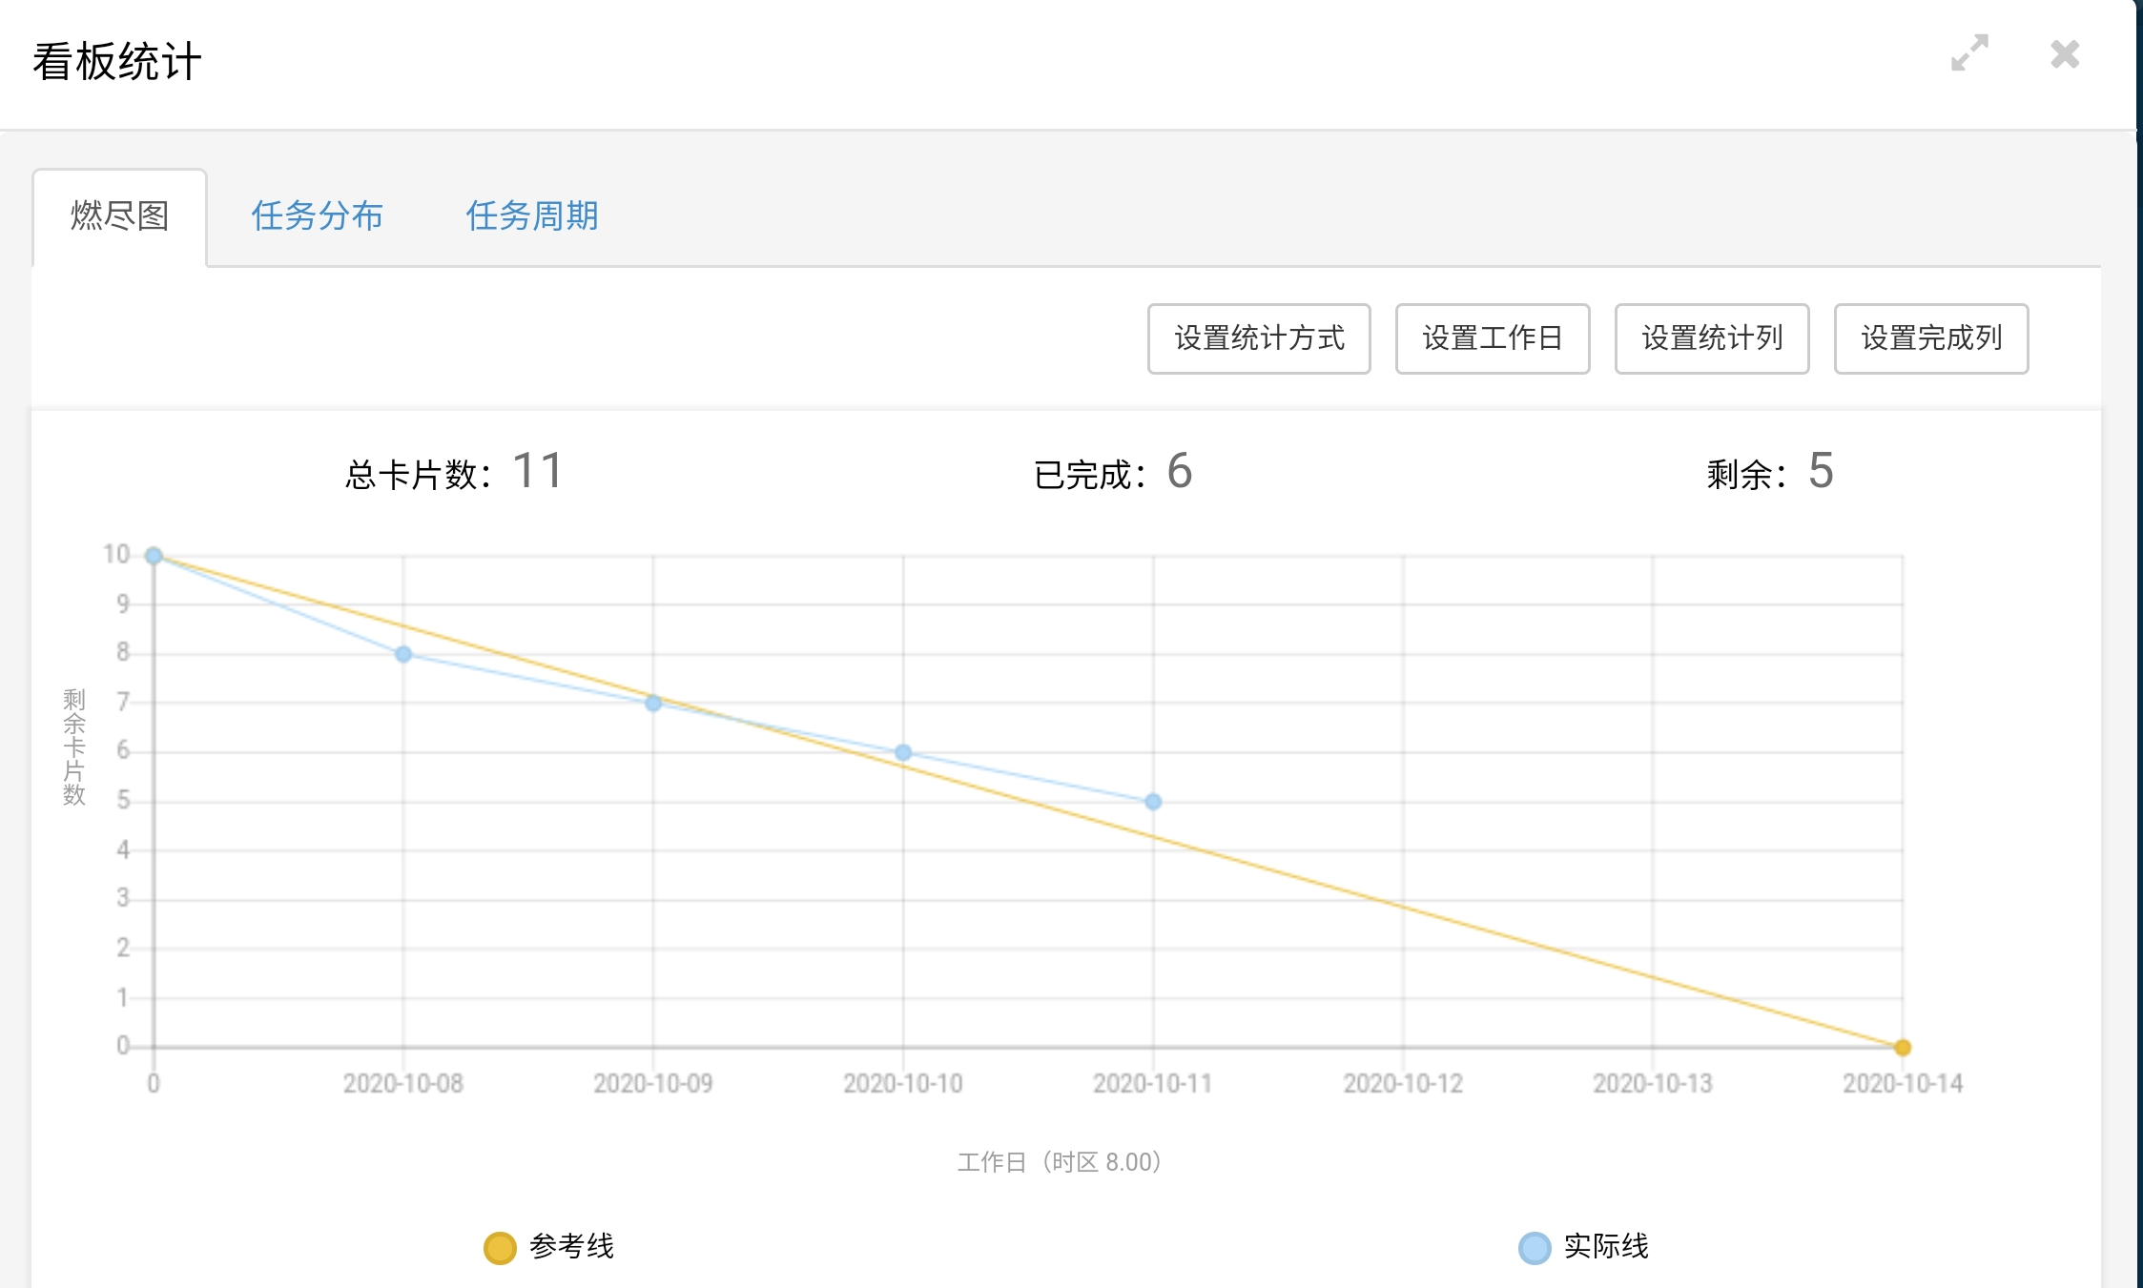Click the actual-line point at 2020-10-08

coord(403,654)
